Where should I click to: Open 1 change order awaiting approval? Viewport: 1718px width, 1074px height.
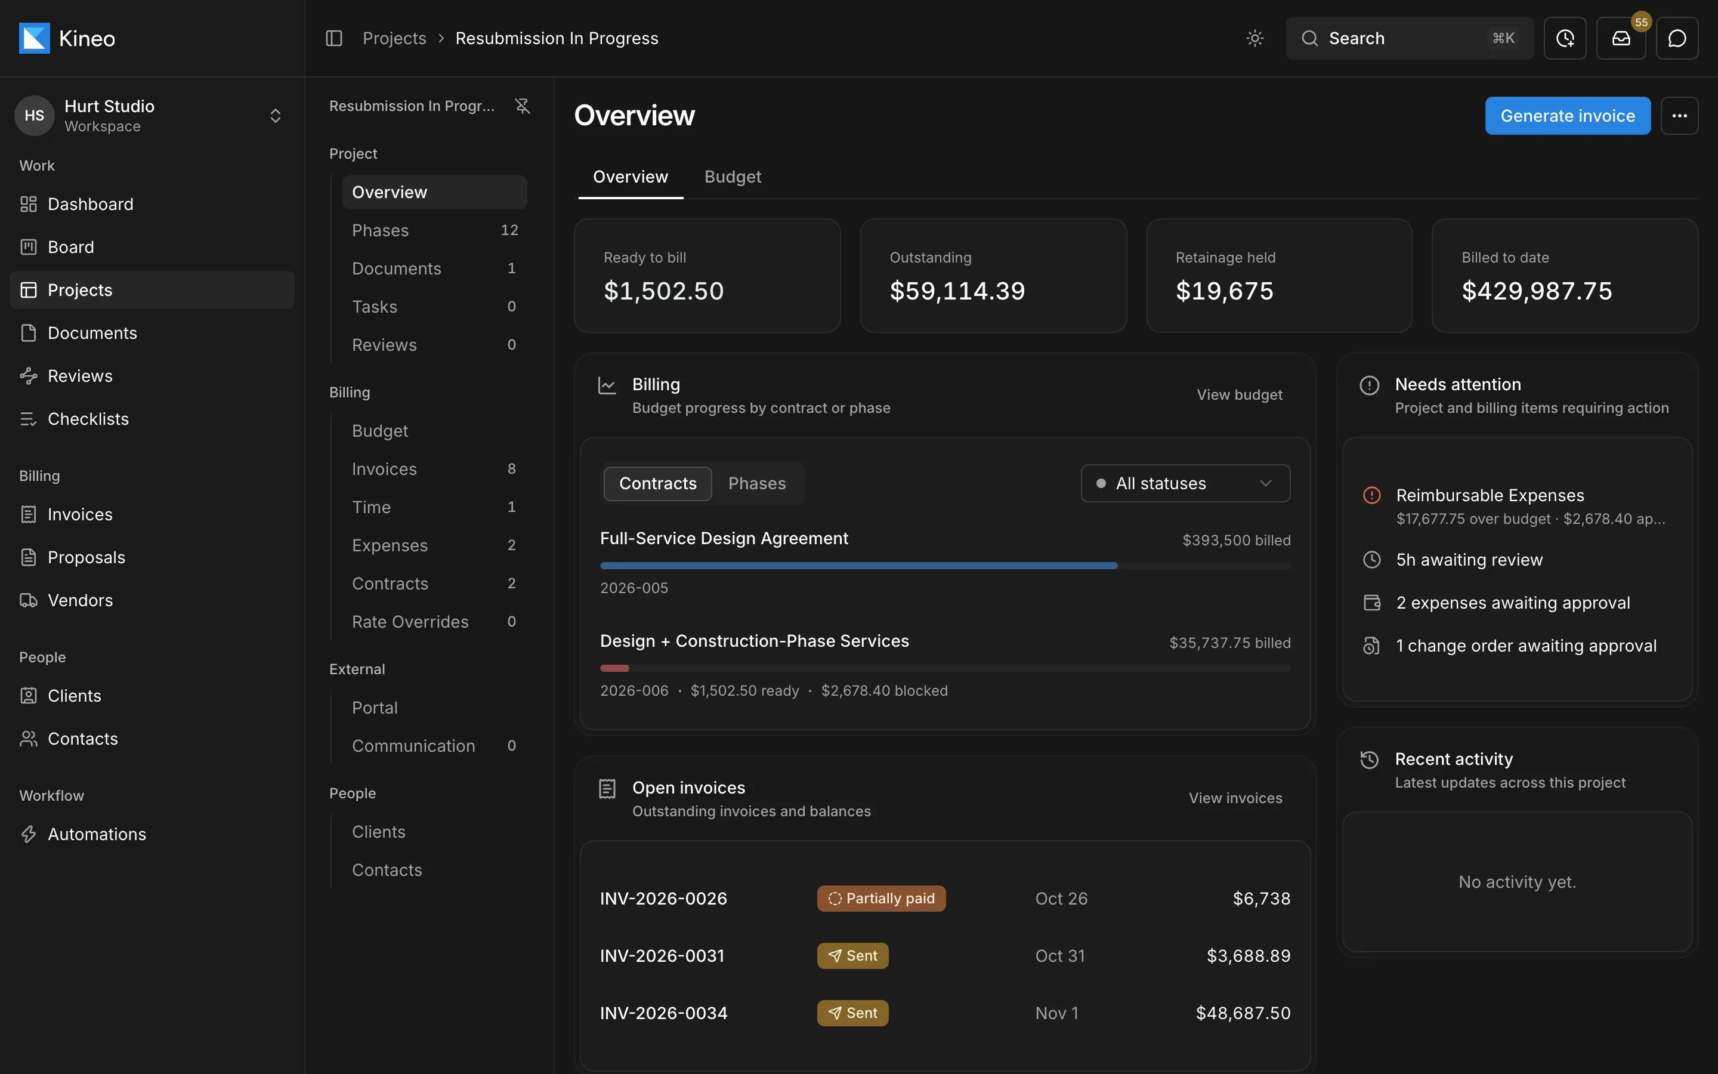pyautogui.click(x=1517, y=646)
